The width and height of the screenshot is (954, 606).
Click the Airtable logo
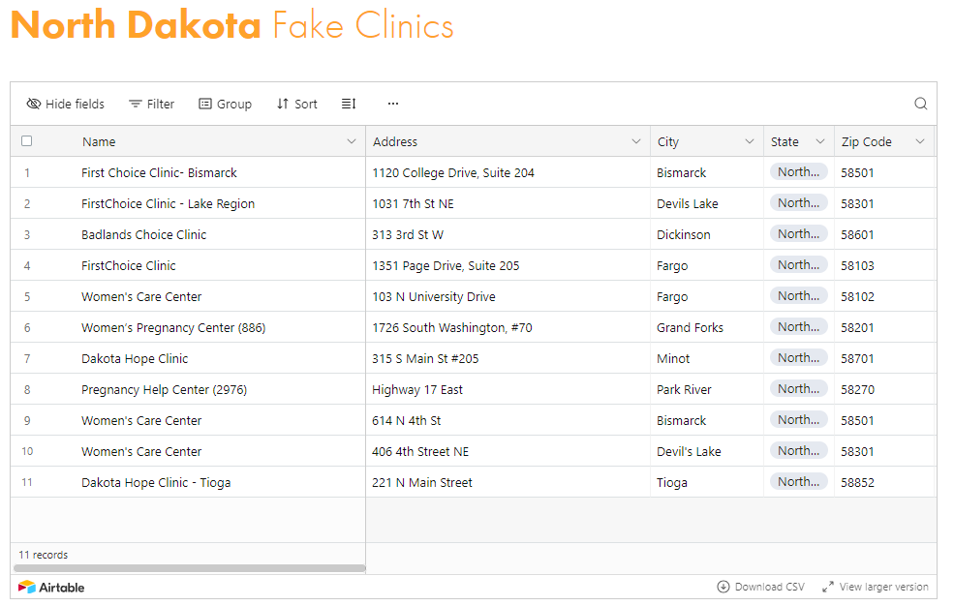point(51,587)
